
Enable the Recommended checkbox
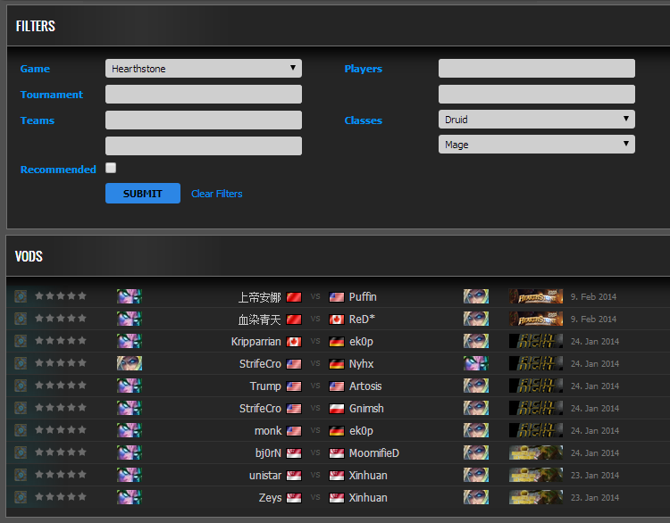coord(111,168)
